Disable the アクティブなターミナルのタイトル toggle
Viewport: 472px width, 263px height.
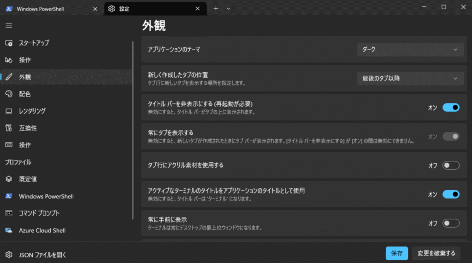pyautogui.click(x=451, y=194)
